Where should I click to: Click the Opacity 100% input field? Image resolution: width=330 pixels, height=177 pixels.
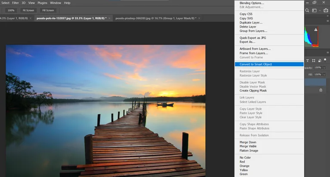(318, 68)
